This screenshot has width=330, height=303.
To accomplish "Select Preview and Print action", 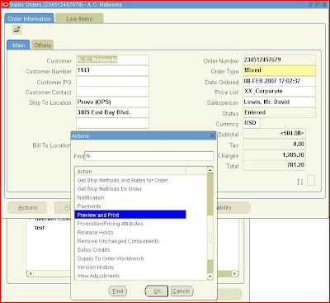I will coord(130,215).
